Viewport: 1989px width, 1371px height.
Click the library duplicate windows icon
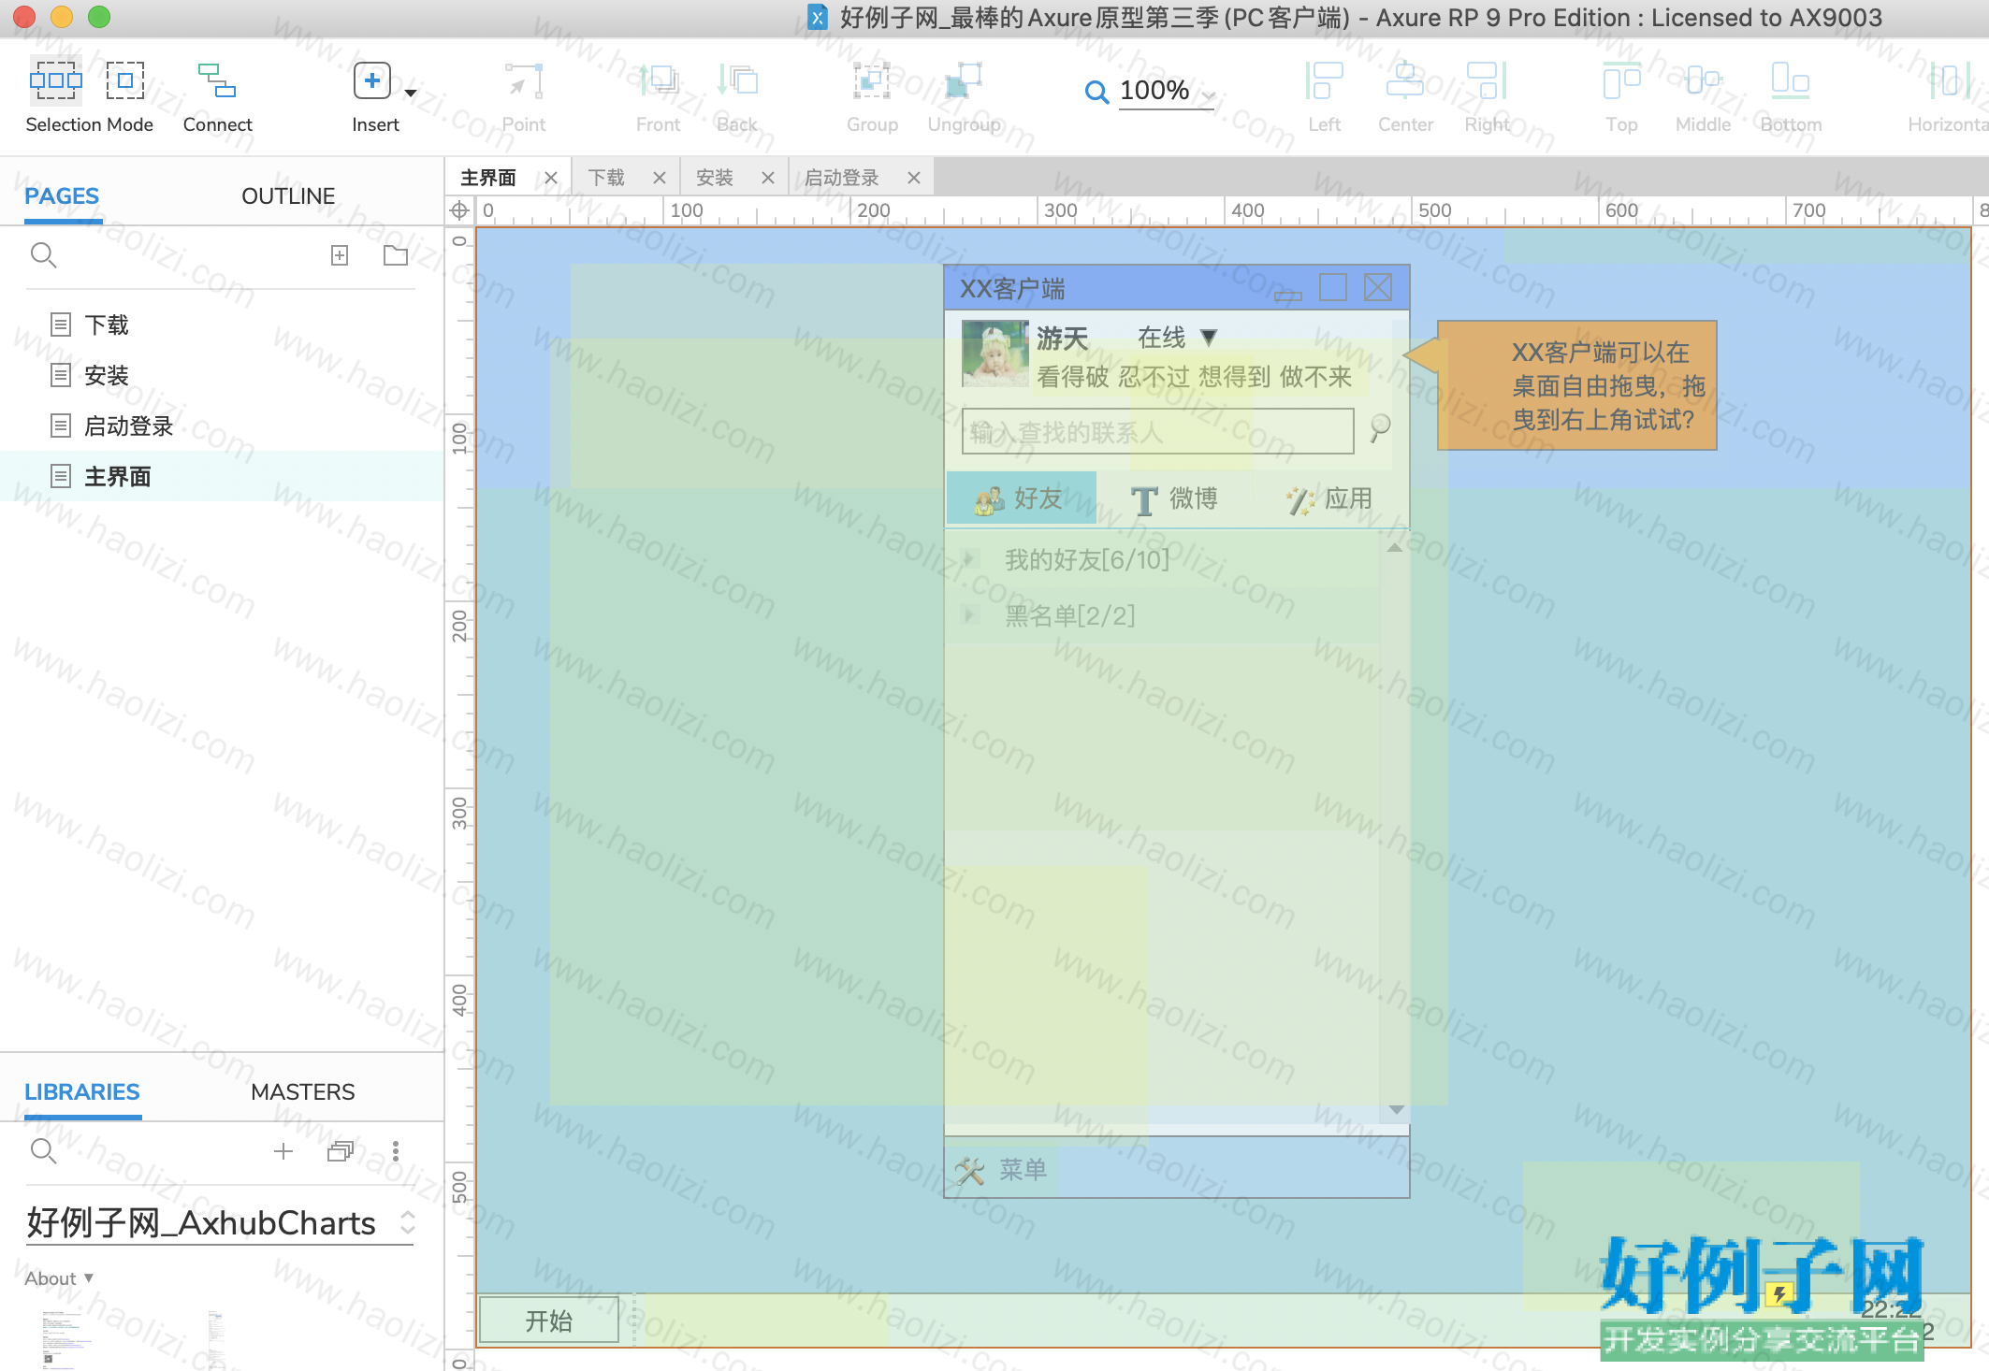[341, 1151]
